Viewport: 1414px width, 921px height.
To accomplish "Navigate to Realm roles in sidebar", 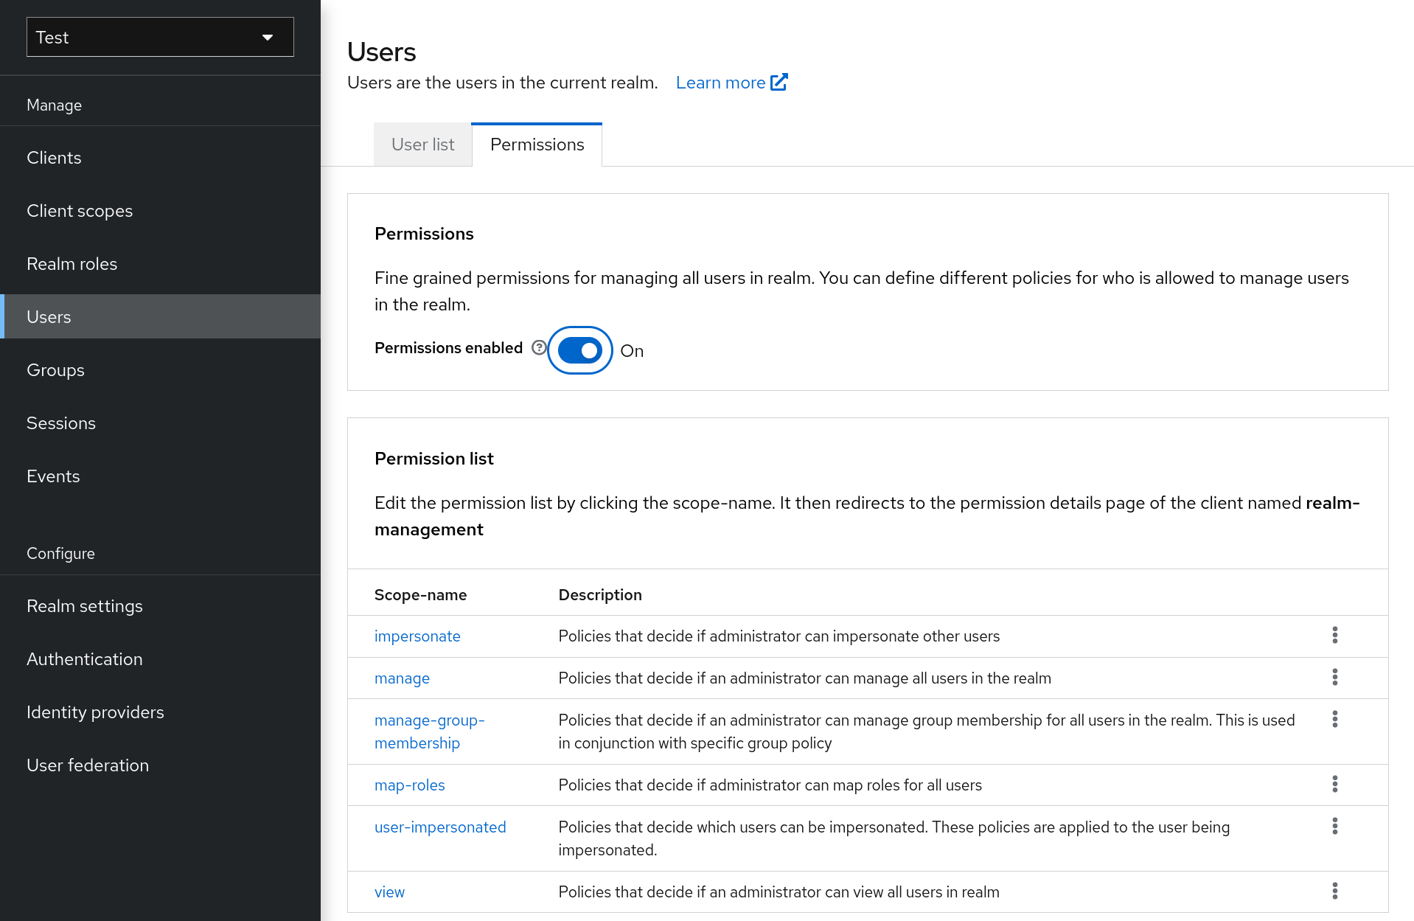I will coord(72,263).
